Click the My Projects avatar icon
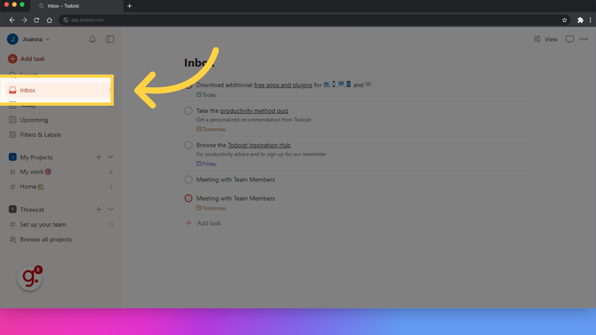Image resolution: width=596 pixels, height=335 pixels. coord(12,157)
